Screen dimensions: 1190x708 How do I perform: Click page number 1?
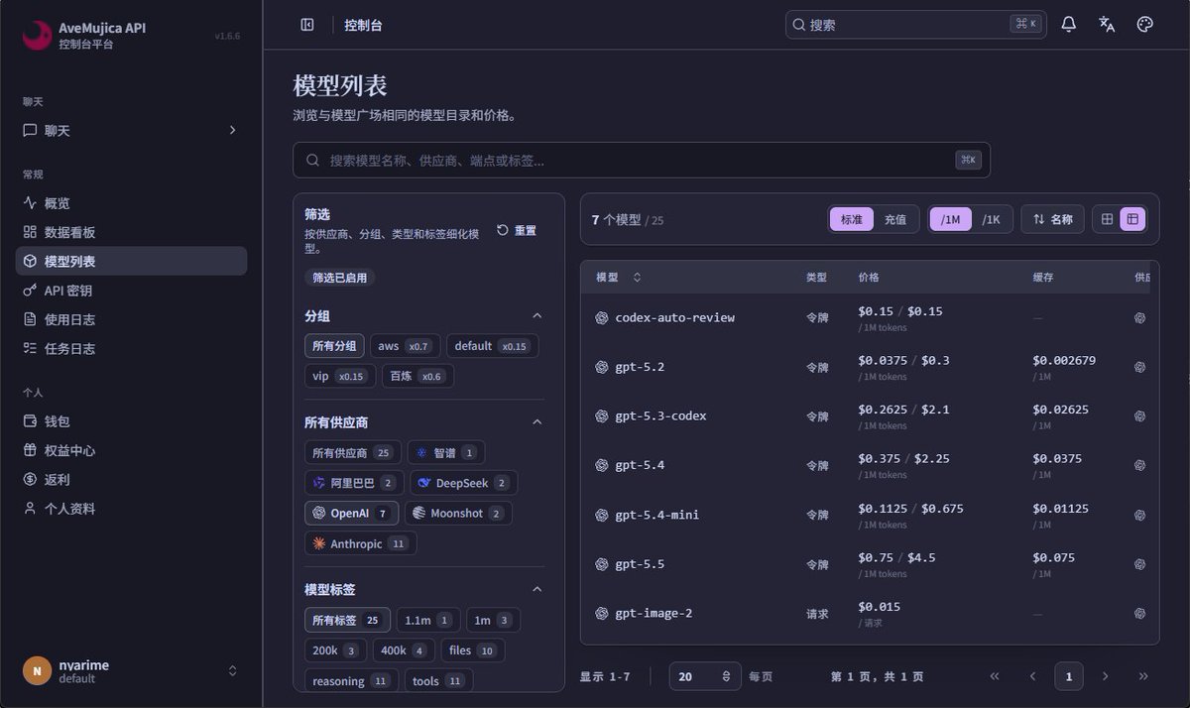(x=1069, y=676)
